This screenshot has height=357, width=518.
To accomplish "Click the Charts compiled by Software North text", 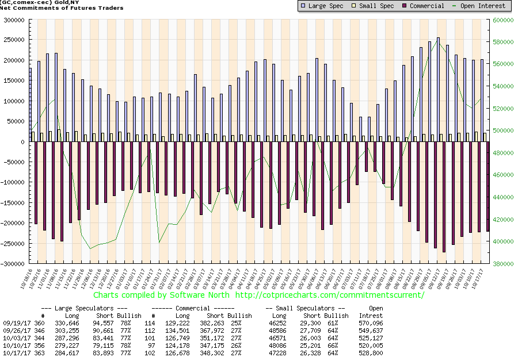I will (162, 295).
